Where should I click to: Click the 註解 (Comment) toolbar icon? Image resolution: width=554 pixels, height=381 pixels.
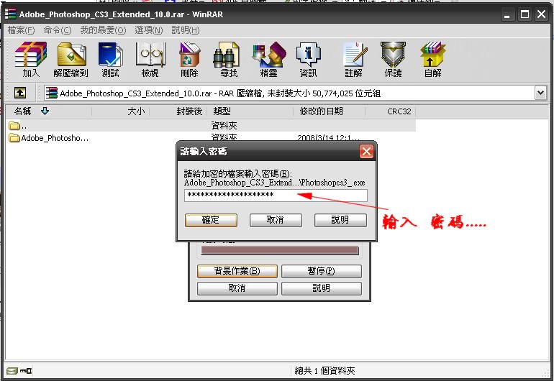pos(354,60)
